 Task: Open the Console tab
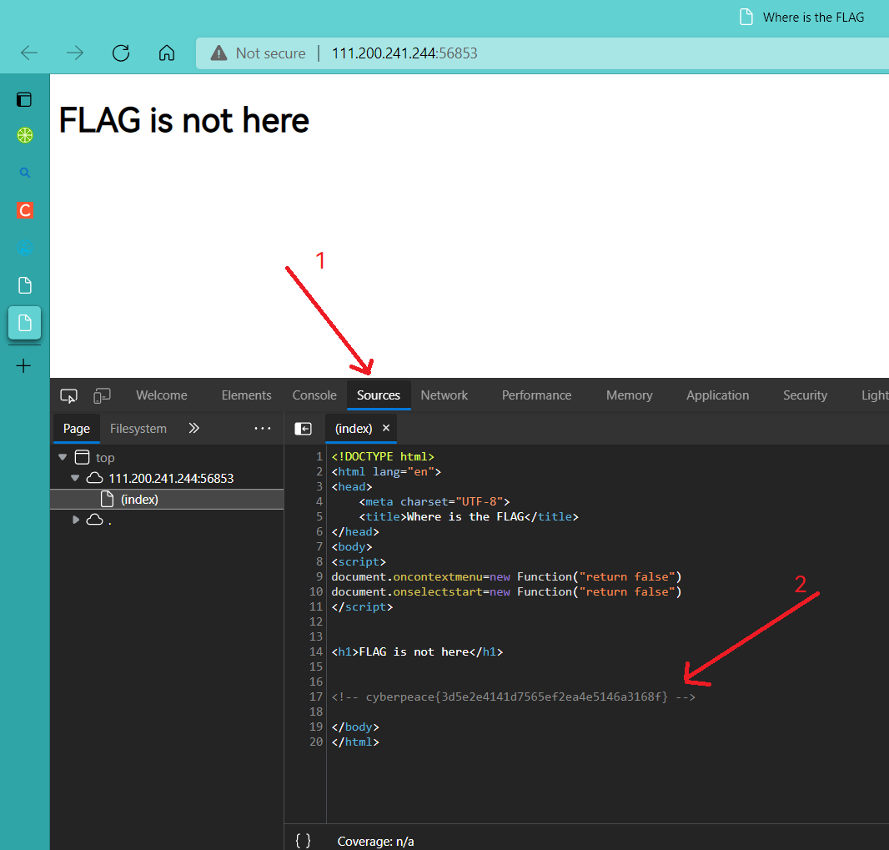[x=314, y=395]
